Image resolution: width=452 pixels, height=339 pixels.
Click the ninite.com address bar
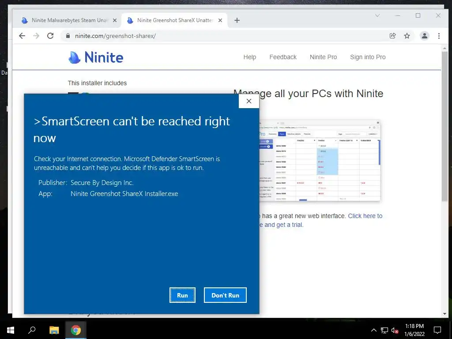225,36
